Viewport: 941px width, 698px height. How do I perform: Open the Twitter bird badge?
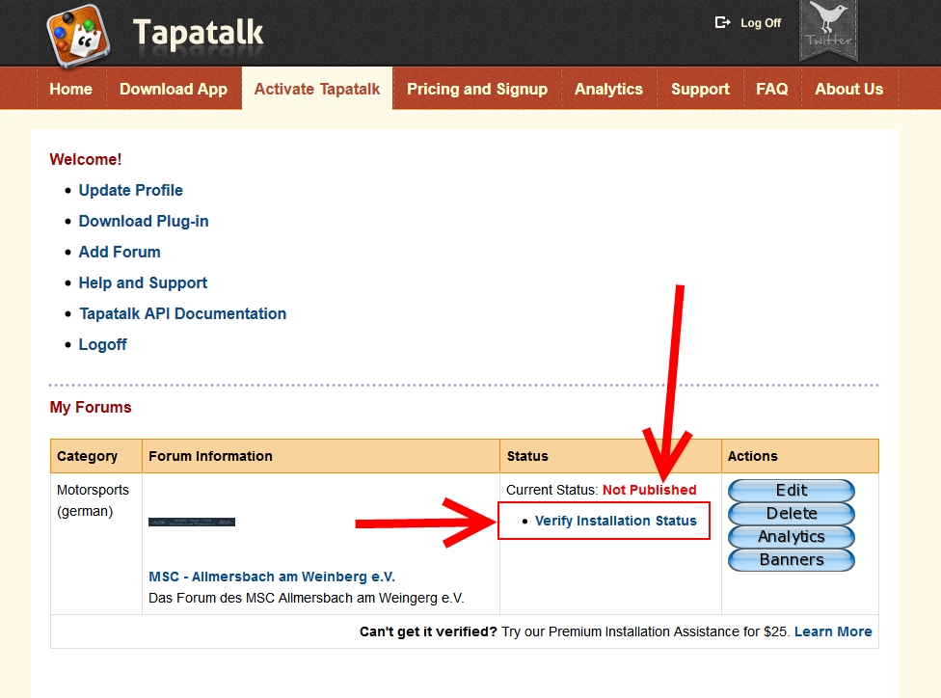tap(828, 28)
